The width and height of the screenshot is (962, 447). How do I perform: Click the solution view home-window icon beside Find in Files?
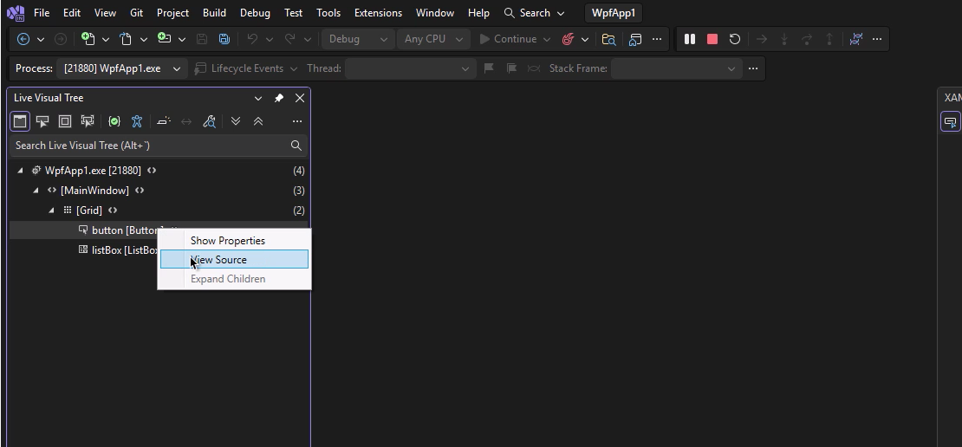pyautogui.click(x=635, y=39)
